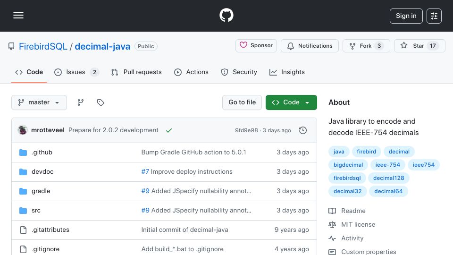View commit history clock icon
The height and width of the screenshot is (255, 453).
[x=303, y=130]
